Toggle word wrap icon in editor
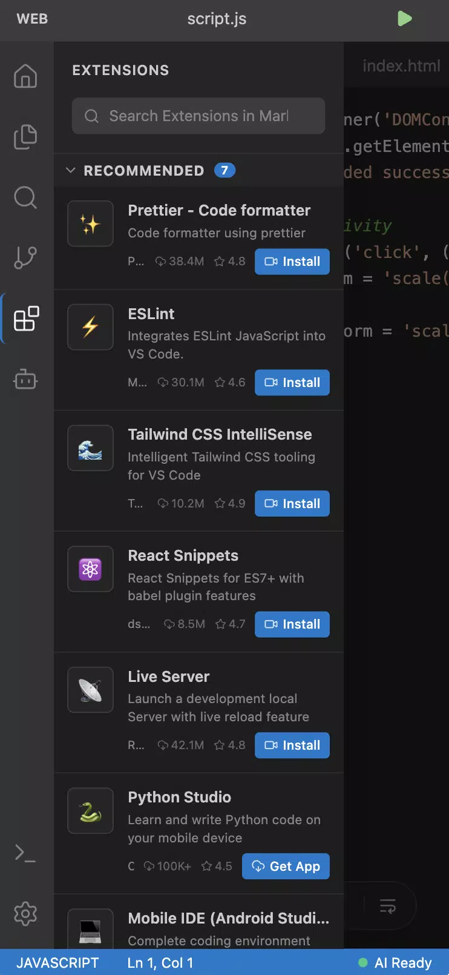The width and height of the screenshot is (449, 975). click(x=388, y=906)
